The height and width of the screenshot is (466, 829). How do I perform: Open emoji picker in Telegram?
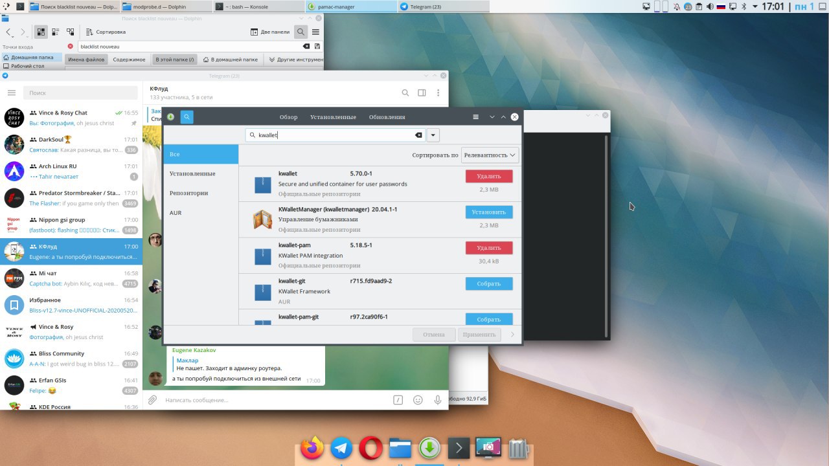(x=418, y=400)
